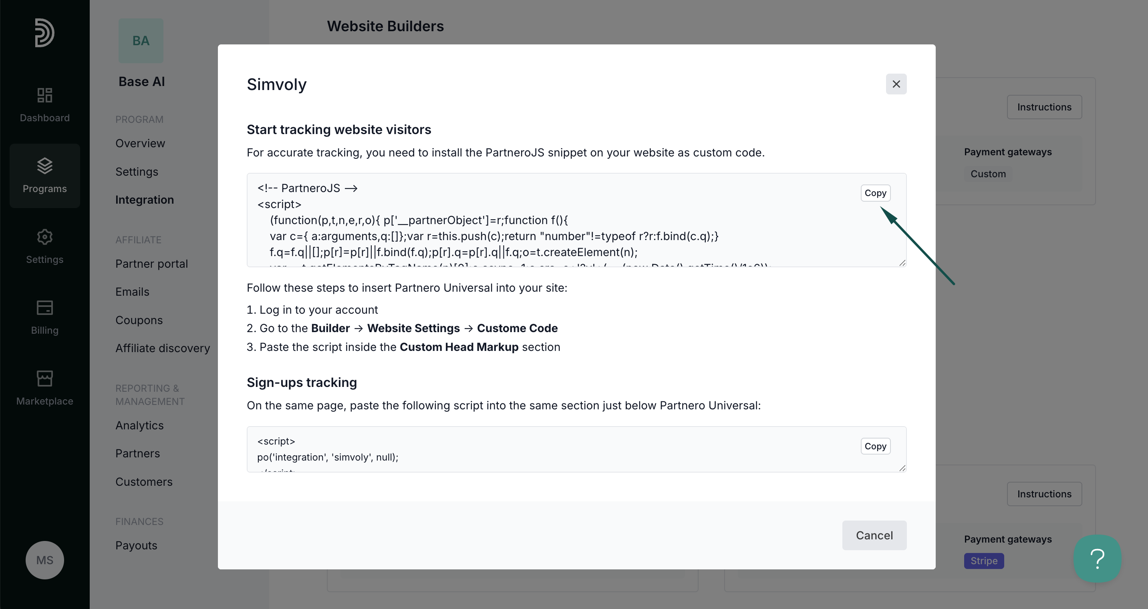Click the Partnero logo icon
Screen dimensions: 1148x609
[x=44, y=32]
